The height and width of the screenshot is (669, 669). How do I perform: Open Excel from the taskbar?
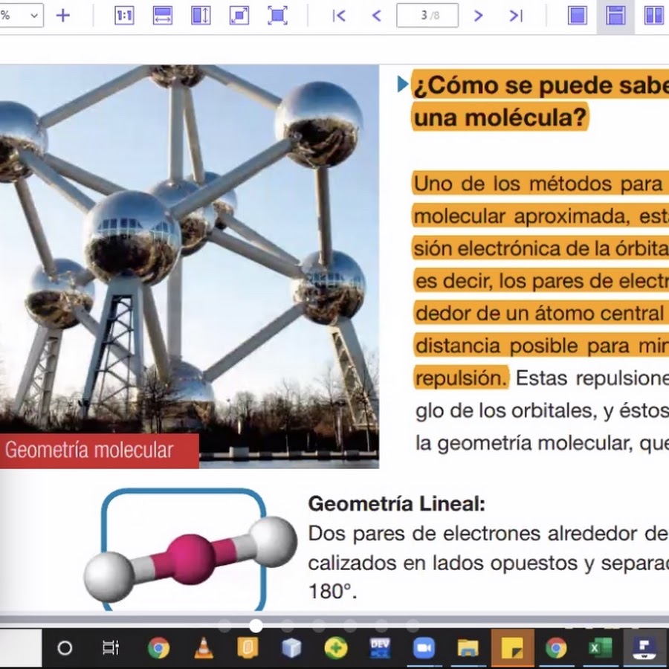599,648
